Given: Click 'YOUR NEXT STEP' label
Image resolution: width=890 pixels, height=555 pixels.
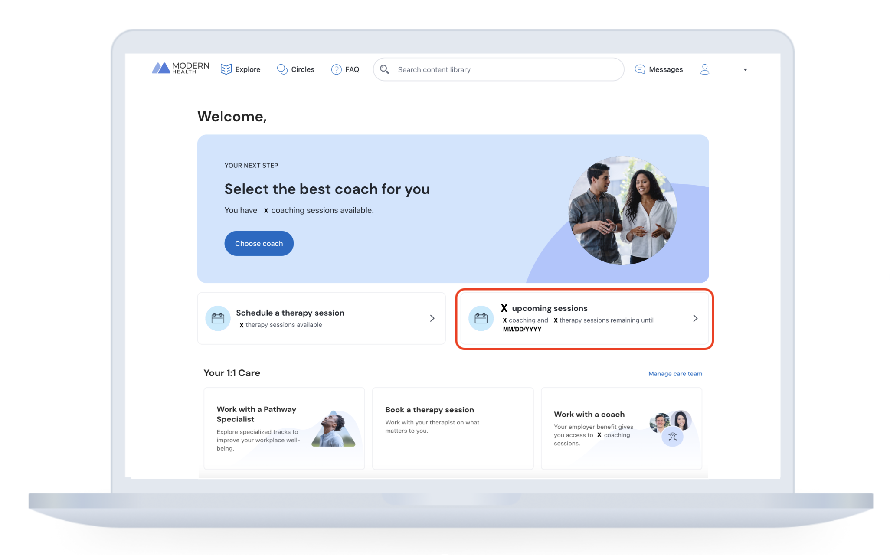Looking at the screenshot, I should click(x=251, y=166).
